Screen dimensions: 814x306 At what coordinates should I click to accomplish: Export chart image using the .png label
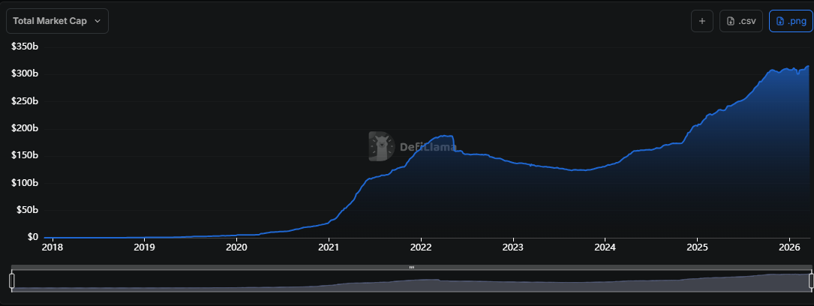[x=795, y=21]
